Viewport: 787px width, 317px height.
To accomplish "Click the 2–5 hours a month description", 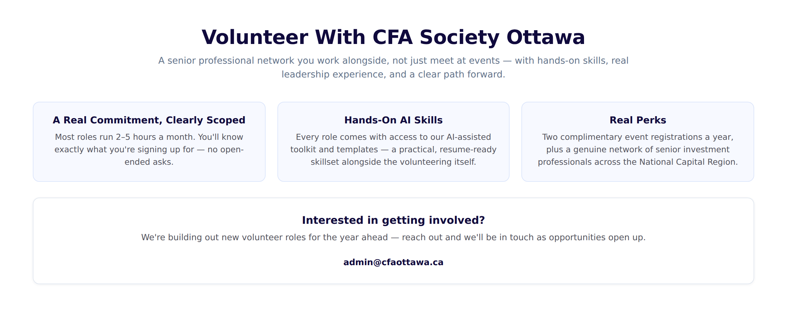I will [149, 149].
